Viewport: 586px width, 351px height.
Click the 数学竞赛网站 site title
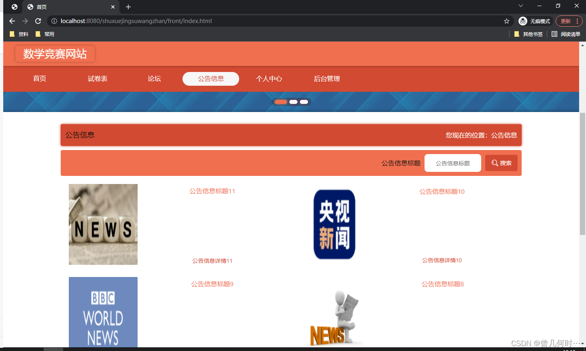pyautogui.click(x=55, y=54)
